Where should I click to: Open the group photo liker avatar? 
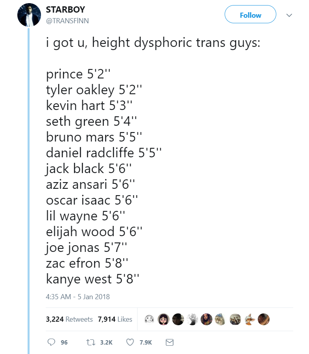(x=235, y=319)
